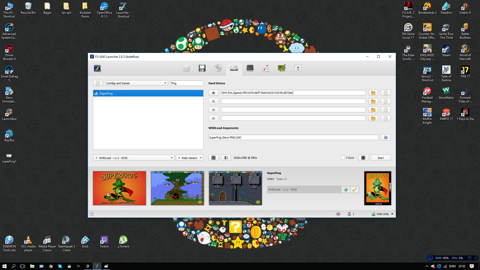Browse folder for the third hard drive
This screenshot has height=270, width=480.
373,110
